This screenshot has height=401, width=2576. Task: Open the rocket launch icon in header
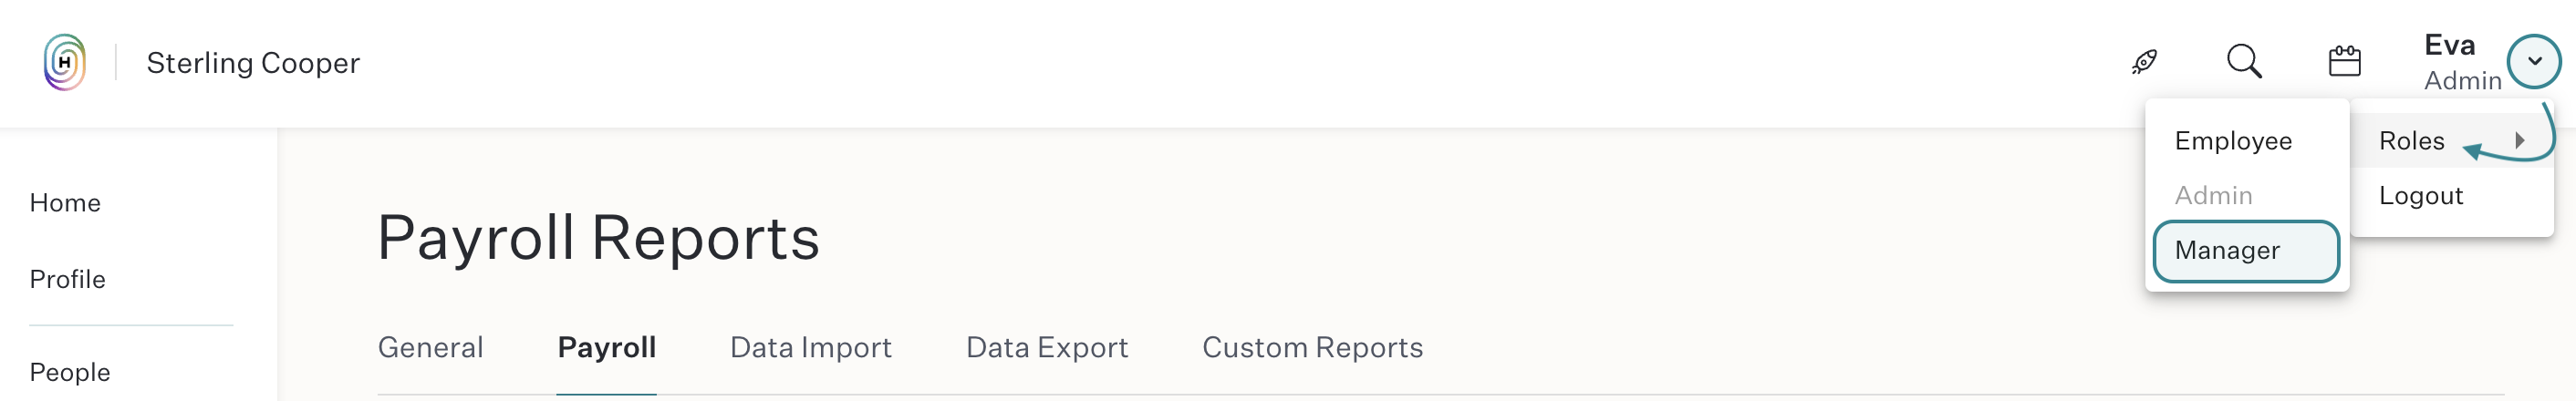pyautogui.click(x=2144, y=62)
